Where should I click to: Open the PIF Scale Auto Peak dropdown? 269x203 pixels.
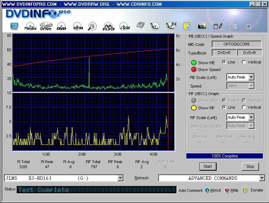251,117
